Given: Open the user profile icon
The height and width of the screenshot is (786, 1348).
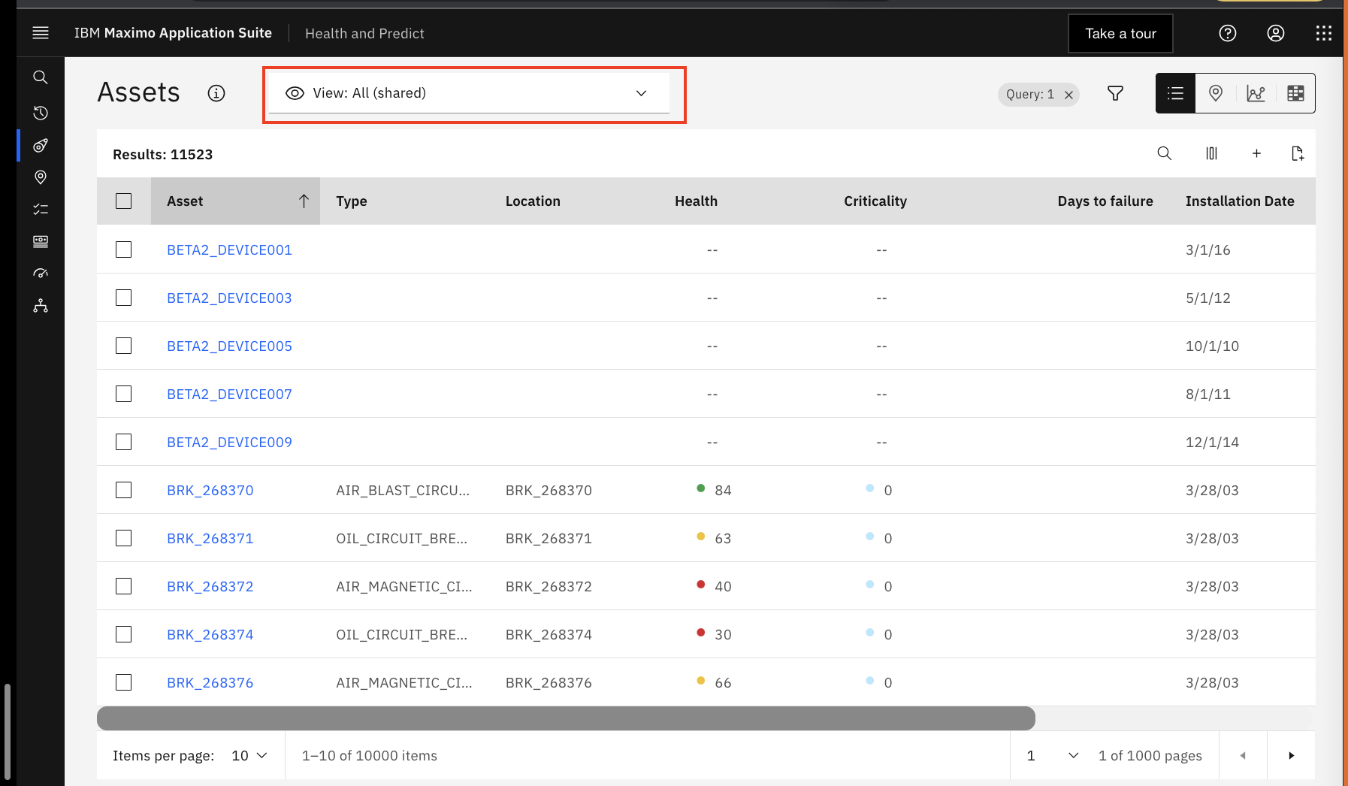Looking at the screenshot, I should (1276, 33).
